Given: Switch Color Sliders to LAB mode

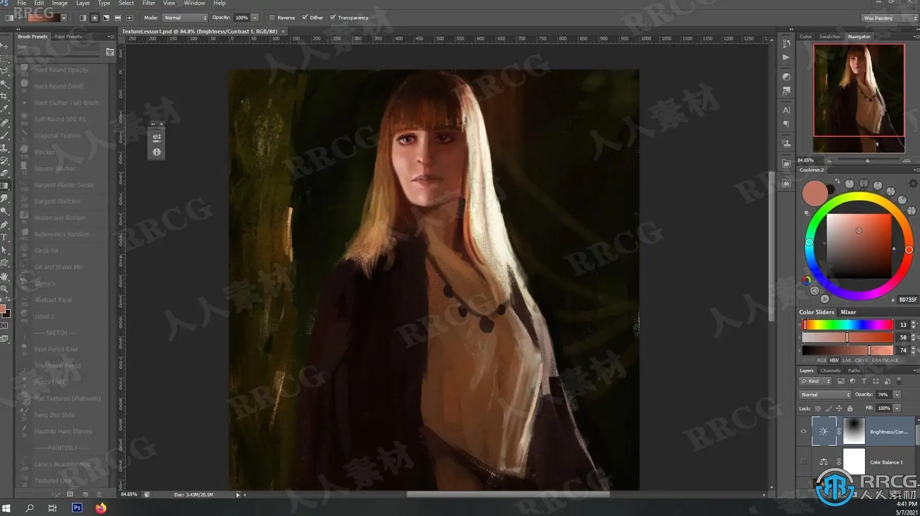Looking at the screenshot, I should click(x=846, y=361).
